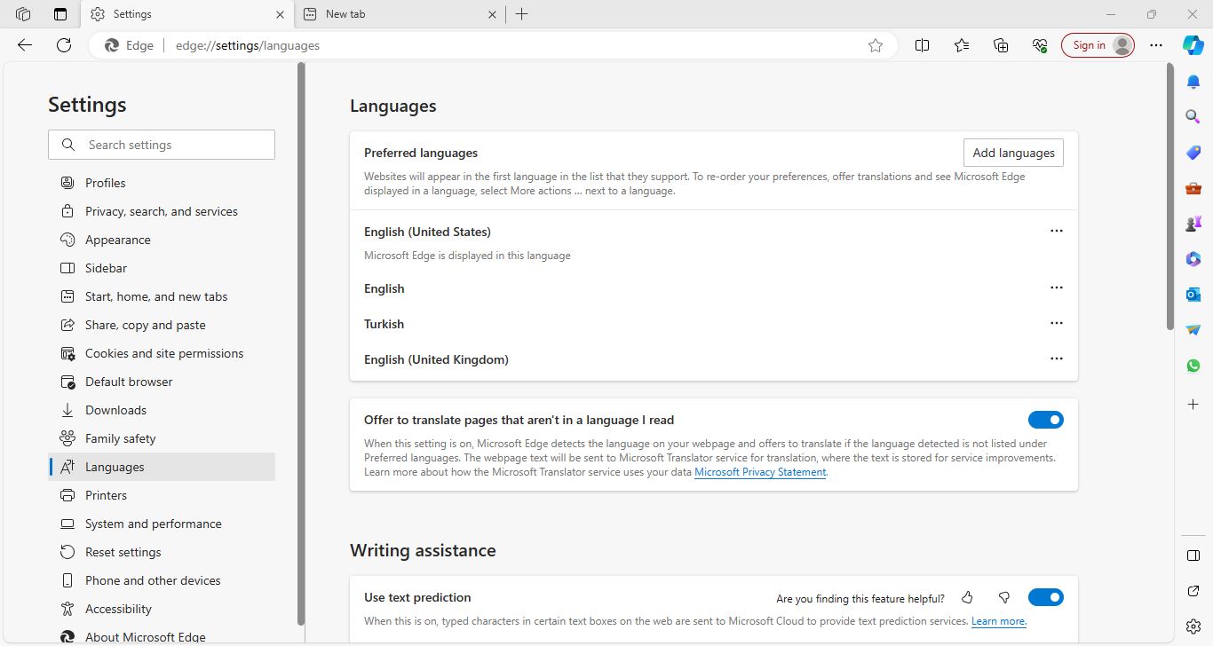Open Default browser settings

coord(162,382)
